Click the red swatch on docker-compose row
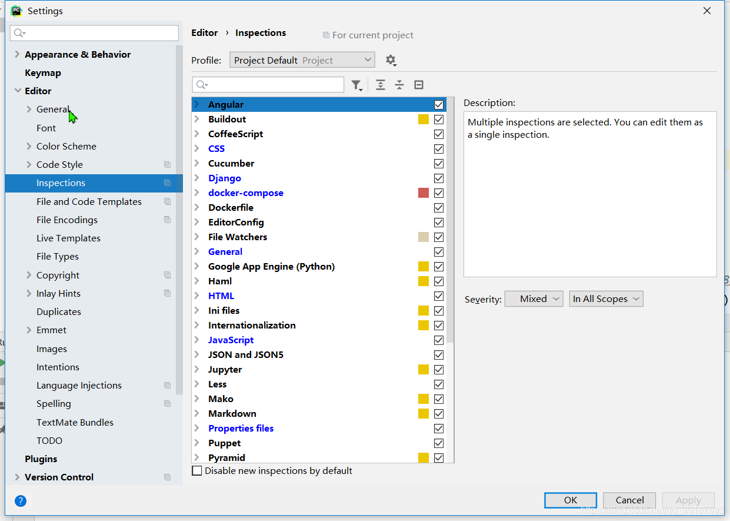 pos(424,193)
